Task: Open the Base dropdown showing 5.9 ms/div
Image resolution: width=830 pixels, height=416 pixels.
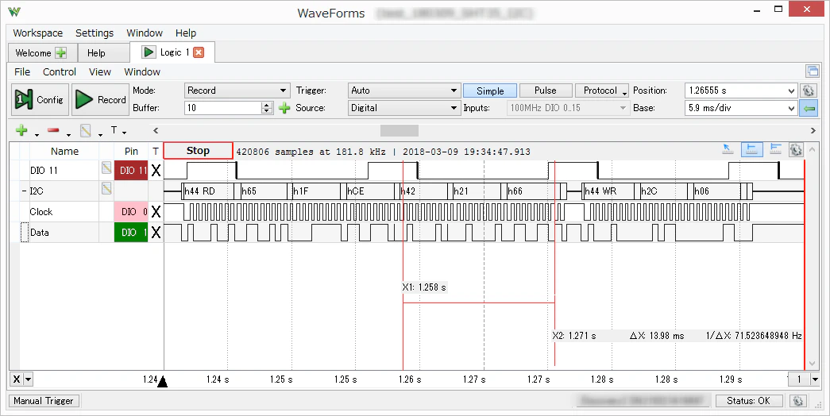Action: [x=741, y=108]
